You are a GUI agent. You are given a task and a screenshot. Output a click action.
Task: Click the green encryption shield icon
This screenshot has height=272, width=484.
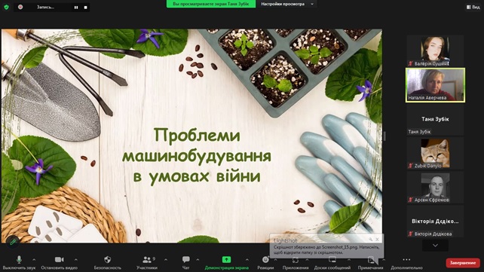click(7, 7)
